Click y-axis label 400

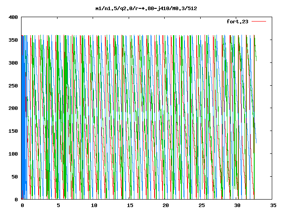click(x=13, y=17)
